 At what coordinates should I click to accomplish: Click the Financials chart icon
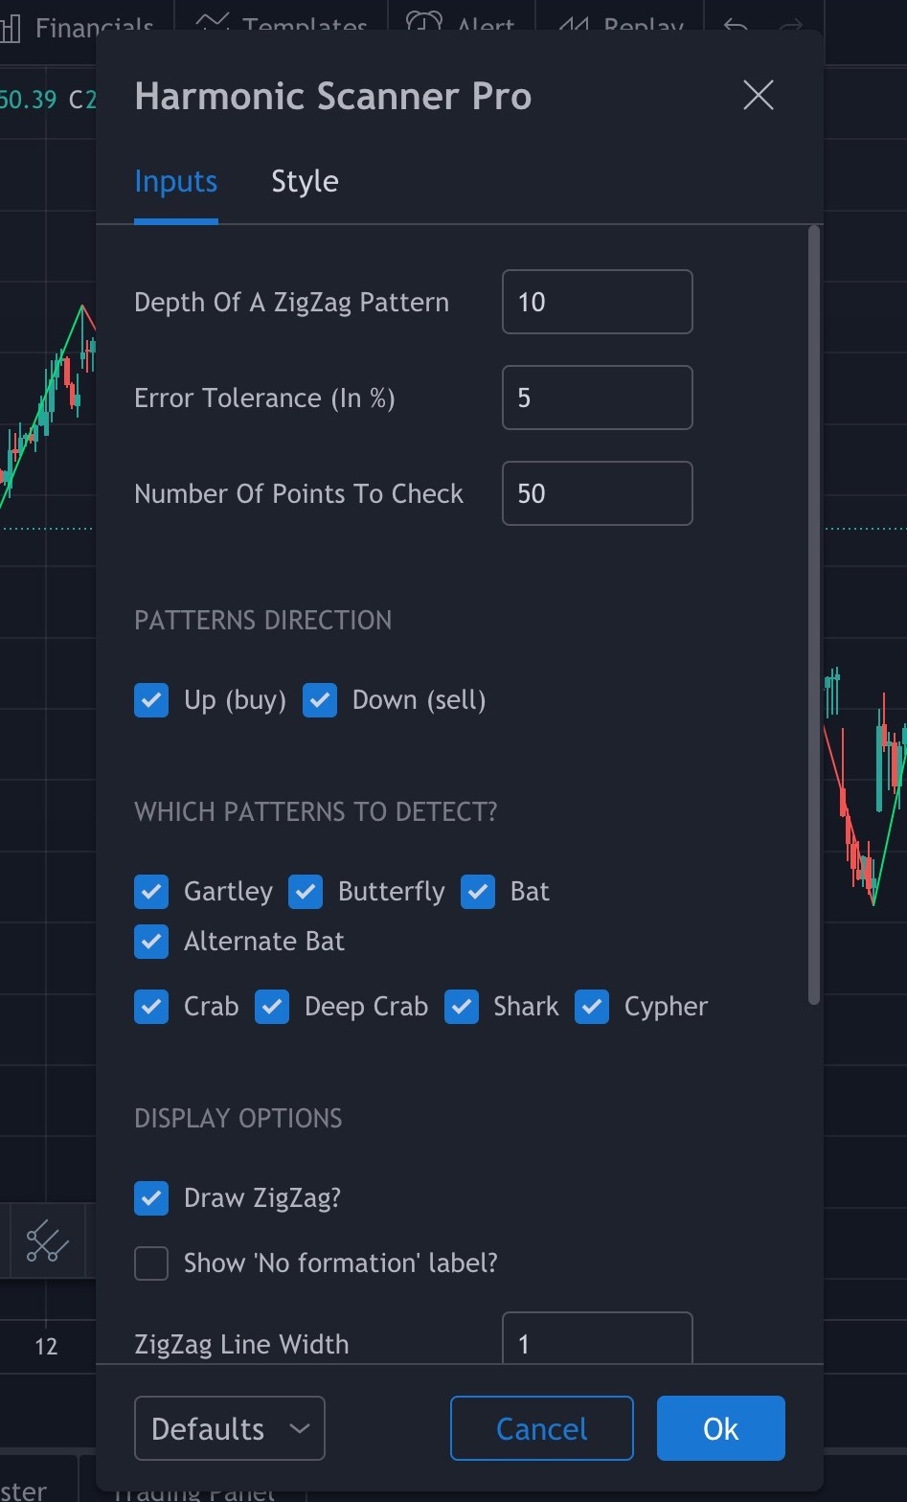(x=11, y=26)
